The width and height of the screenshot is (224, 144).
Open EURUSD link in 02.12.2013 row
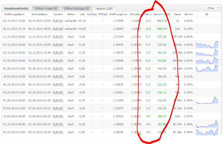point(58,53)
